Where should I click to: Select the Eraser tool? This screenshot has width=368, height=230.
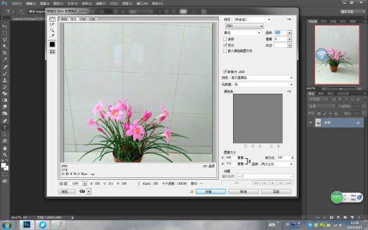[x=5, y=94]
